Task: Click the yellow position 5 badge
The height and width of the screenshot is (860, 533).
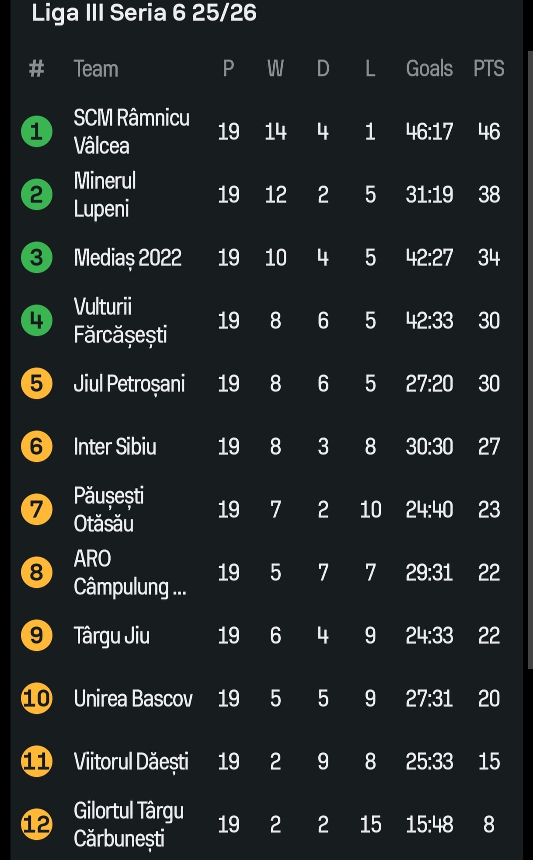Action: click(x=37, y=383)
